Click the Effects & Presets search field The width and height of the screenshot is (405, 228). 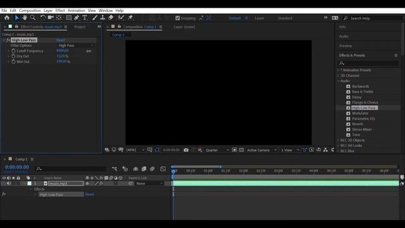(x=368, y=63)
